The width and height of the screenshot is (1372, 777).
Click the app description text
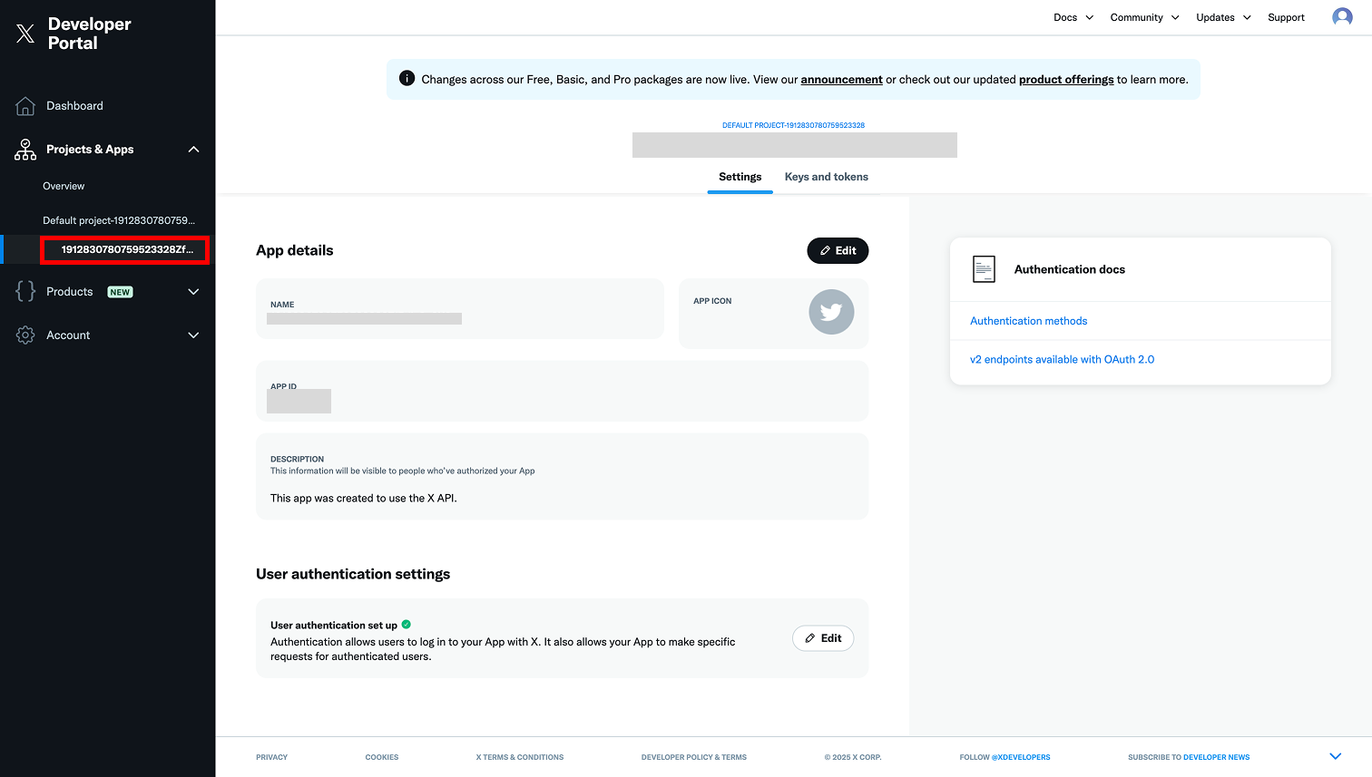[x=364, y=498]
